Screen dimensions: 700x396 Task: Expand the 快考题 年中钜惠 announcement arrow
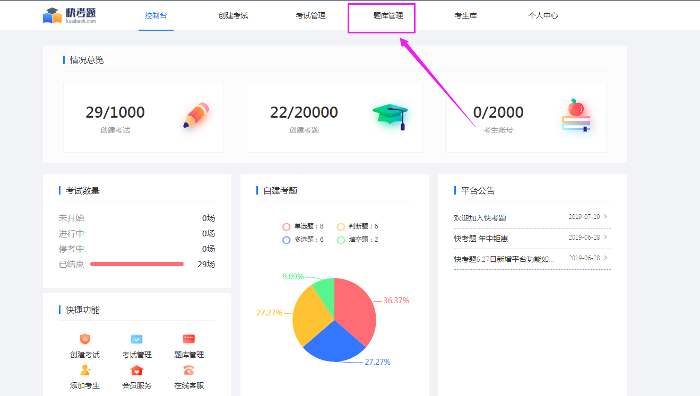[606, 237]
